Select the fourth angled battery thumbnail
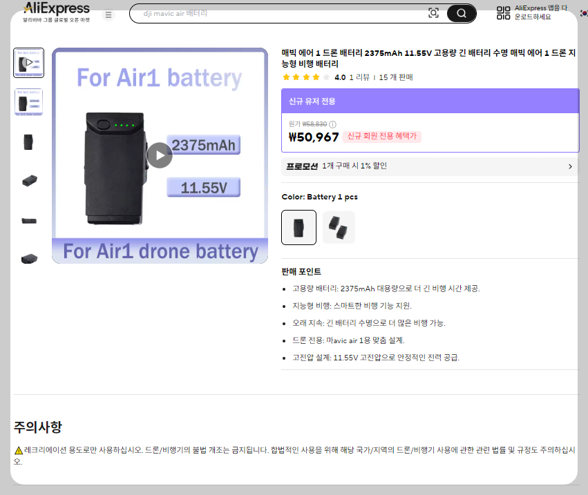588x495 pixels. coord(29,181)
